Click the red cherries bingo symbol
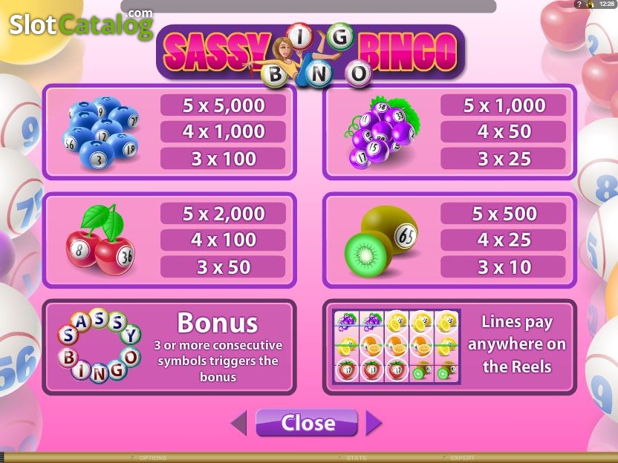The height and width of the screenshot is (463, 618). [100, 240]
